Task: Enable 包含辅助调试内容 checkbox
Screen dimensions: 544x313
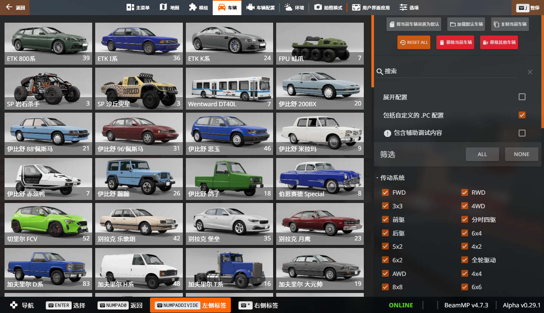Action: coord(522,133)
